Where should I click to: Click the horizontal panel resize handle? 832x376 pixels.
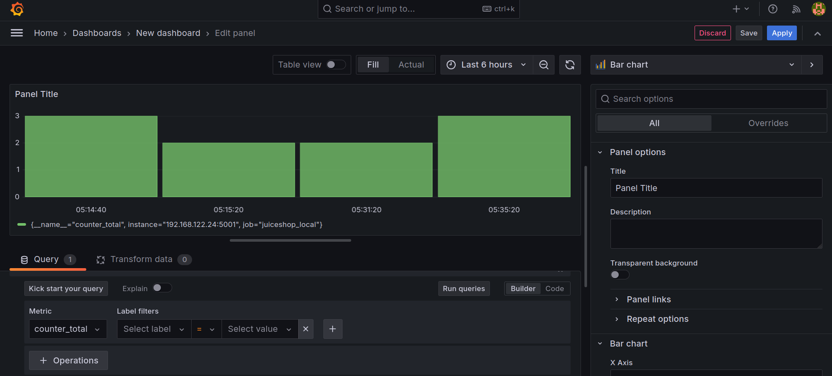[x=290, y=240]
